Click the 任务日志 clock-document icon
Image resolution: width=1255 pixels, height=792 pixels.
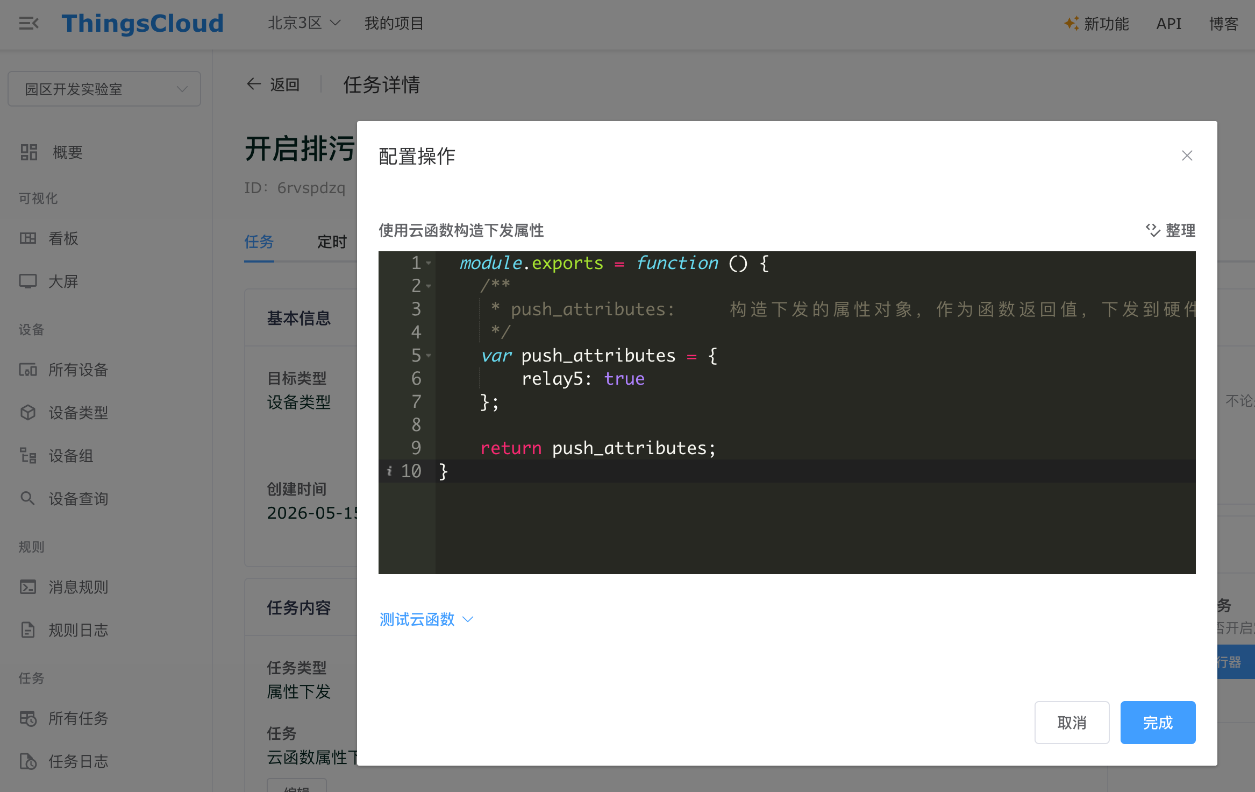pyautogui.click(x=28, y=761)
